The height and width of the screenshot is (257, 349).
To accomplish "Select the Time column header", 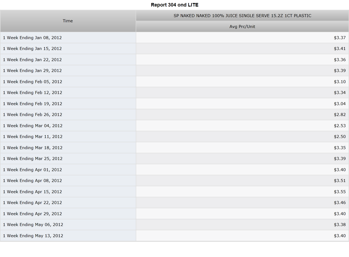I will click(x=68, y=21).
